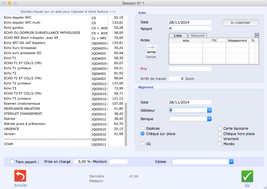Click the 133,81 price for Echo doppler SFC multi
The height and width of the screenshot is (189, 267).
point(117,23)
